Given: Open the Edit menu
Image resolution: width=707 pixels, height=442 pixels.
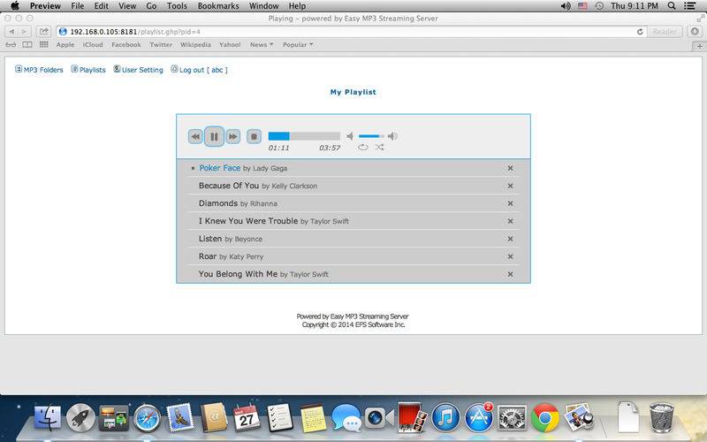Looking at the screenshot, I should [x=101, y=6].
